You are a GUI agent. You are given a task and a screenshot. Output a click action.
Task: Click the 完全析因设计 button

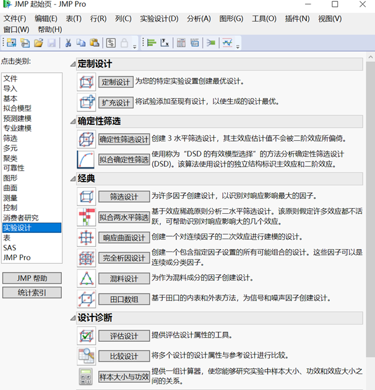(x=124, y=258)
